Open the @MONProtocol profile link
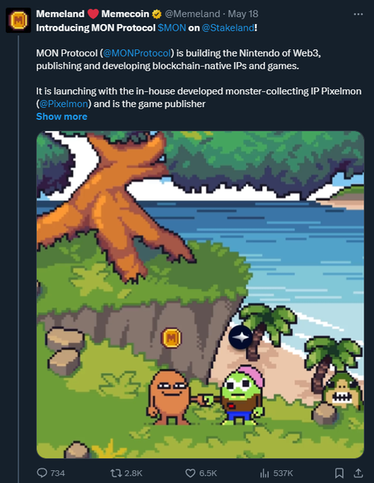 coord(137,53)
